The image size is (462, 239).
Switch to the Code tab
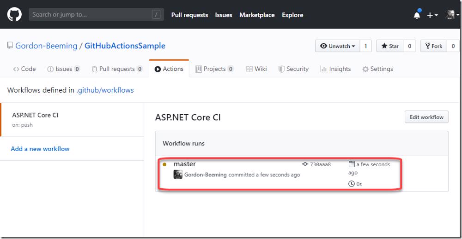coord(24,69)
